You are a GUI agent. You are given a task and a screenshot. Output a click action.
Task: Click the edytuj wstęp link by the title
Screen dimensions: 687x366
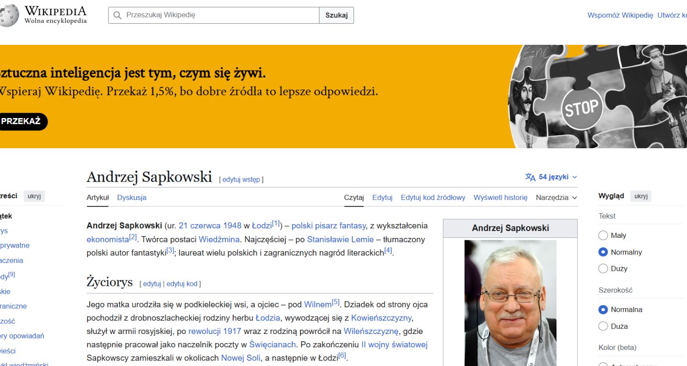tap(242, 179)
